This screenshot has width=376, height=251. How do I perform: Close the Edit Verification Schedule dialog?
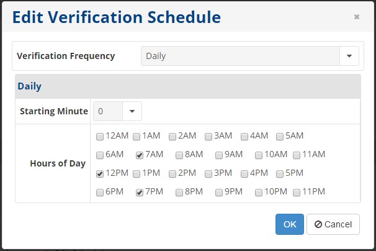click(x=357, y=17)
